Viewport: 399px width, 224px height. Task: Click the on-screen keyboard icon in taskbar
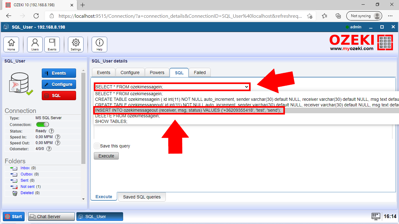click(x=376, y=216)
